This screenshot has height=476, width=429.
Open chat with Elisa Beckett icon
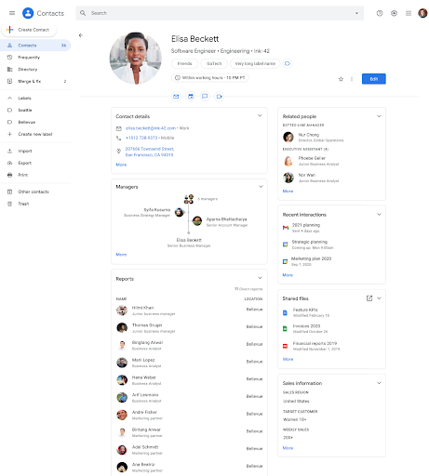tap(205, 97)
